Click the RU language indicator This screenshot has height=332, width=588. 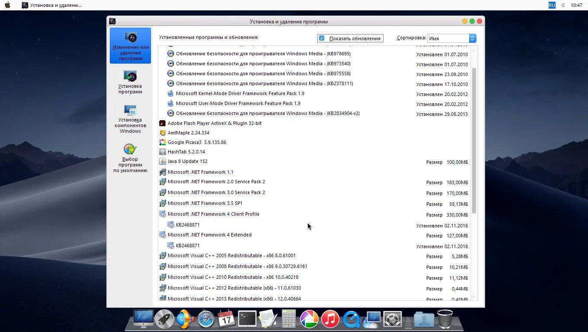pyautogui.click(x=552, y=5)
